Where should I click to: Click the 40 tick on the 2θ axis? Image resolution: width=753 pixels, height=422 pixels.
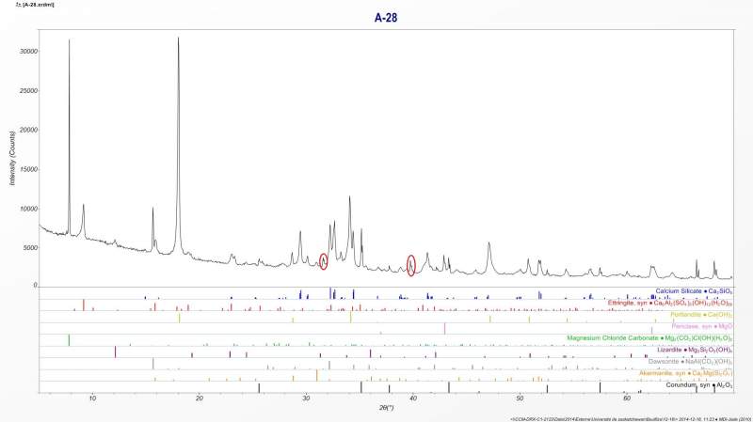pyautogui.click(x=413, y=398)
